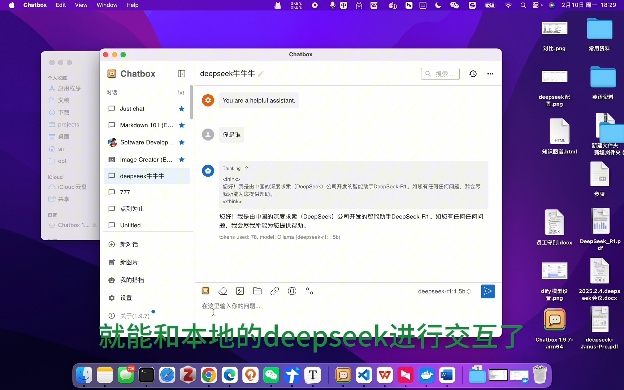Open Finder from the dock

(x=84, y=375)
